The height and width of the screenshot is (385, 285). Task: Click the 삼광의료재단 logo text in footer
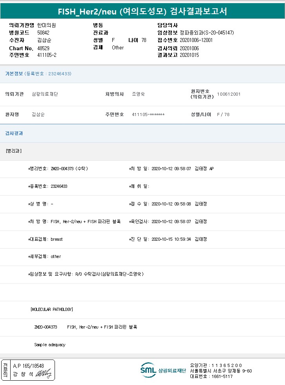click(172, 371)
